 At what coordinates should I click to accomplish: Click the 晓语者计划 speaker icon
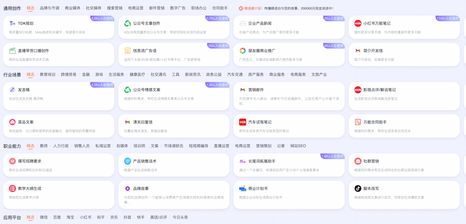pyautogui.click(x=241, y=8)
